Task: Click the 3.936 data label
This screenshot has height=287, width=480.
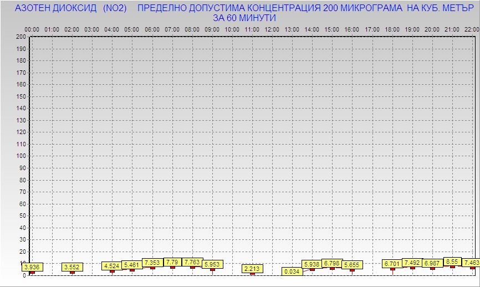Action: [32, 267]
